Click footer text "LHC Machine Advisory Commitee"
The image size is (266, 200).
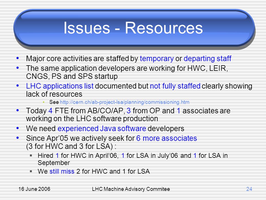click(131, 189)
